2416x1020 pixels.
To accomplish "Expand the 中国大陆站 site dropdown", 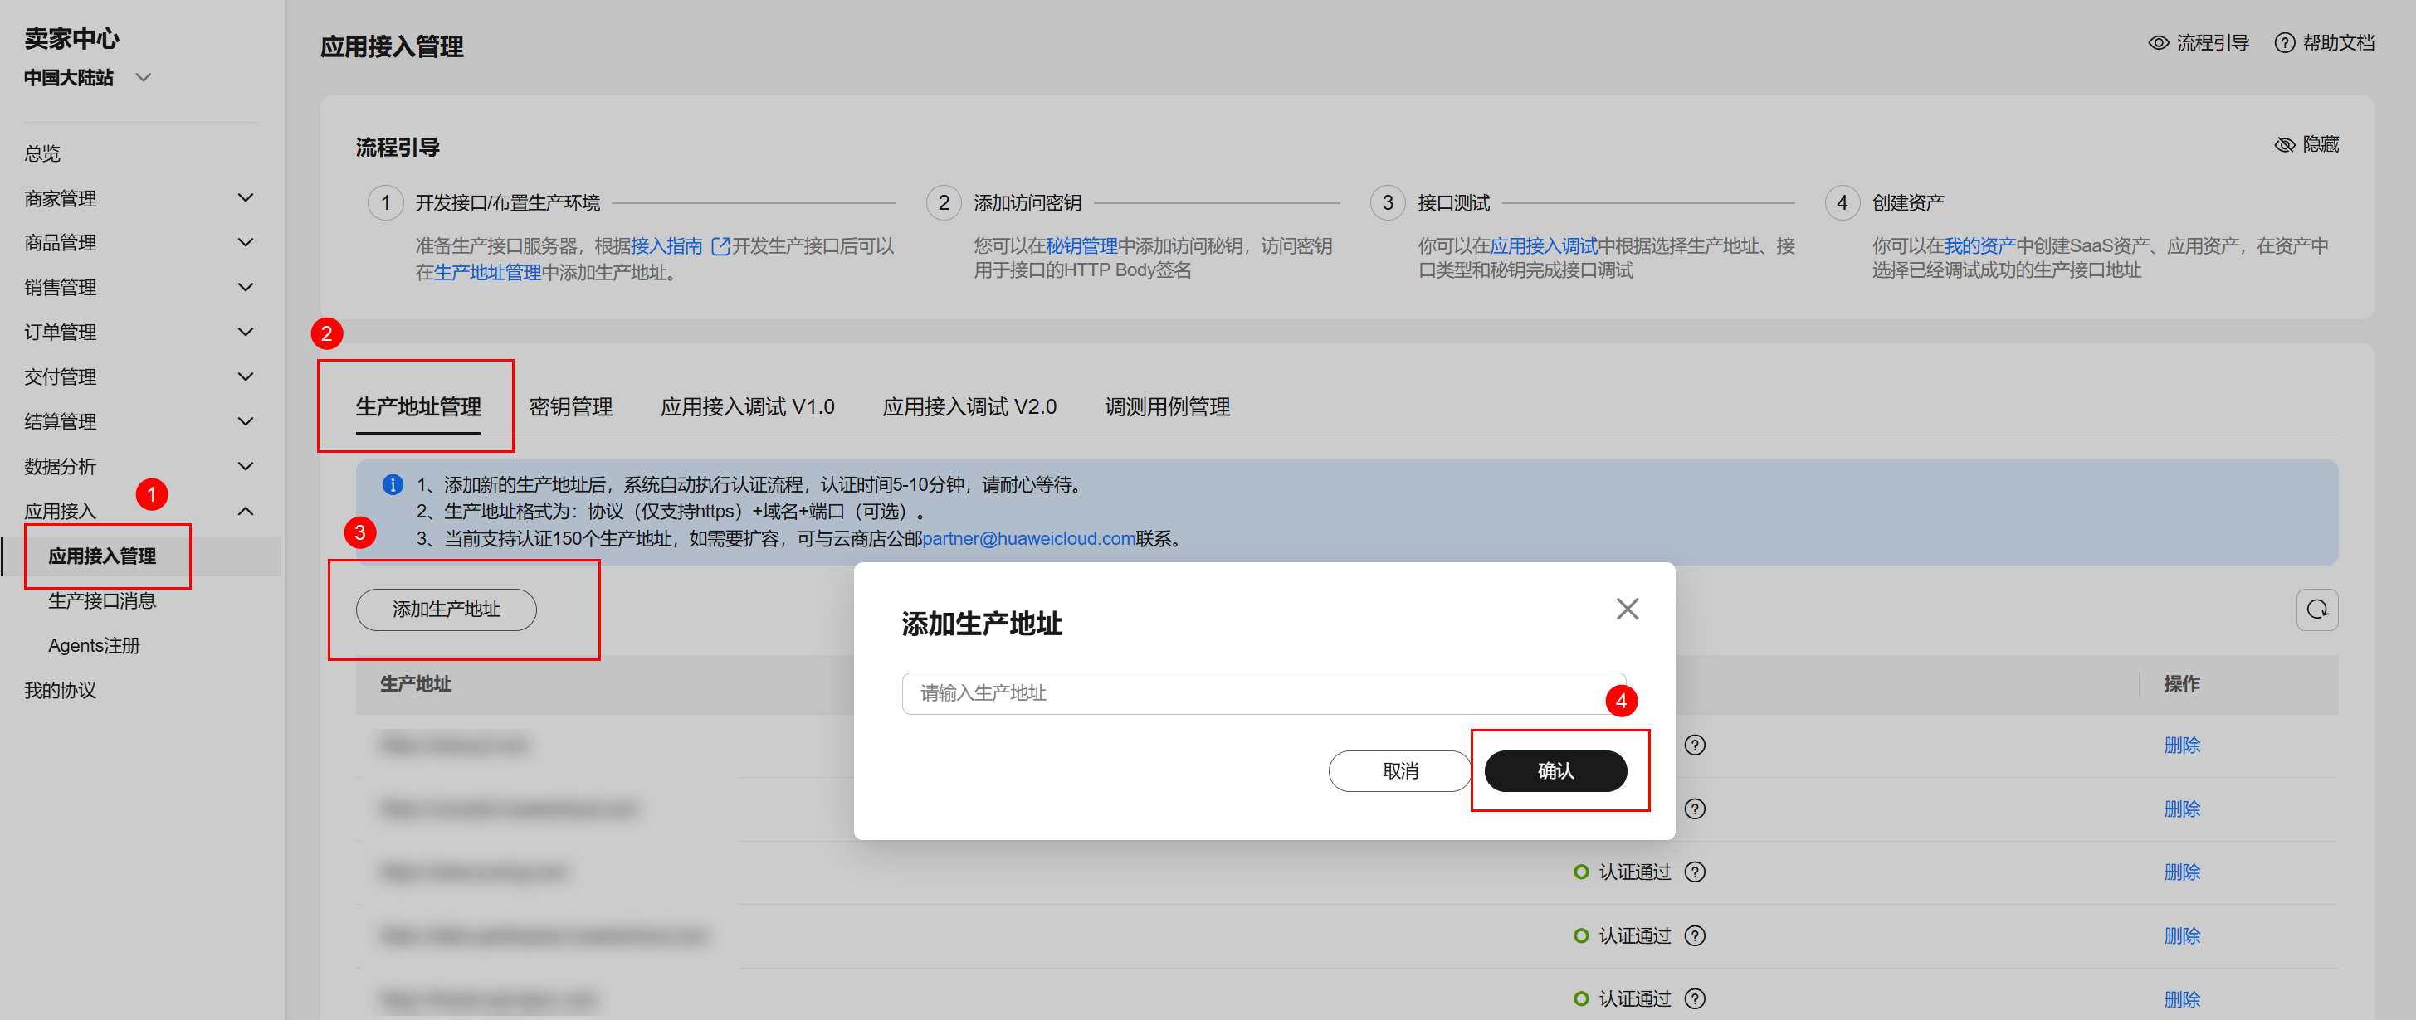I will pos(144,78).
